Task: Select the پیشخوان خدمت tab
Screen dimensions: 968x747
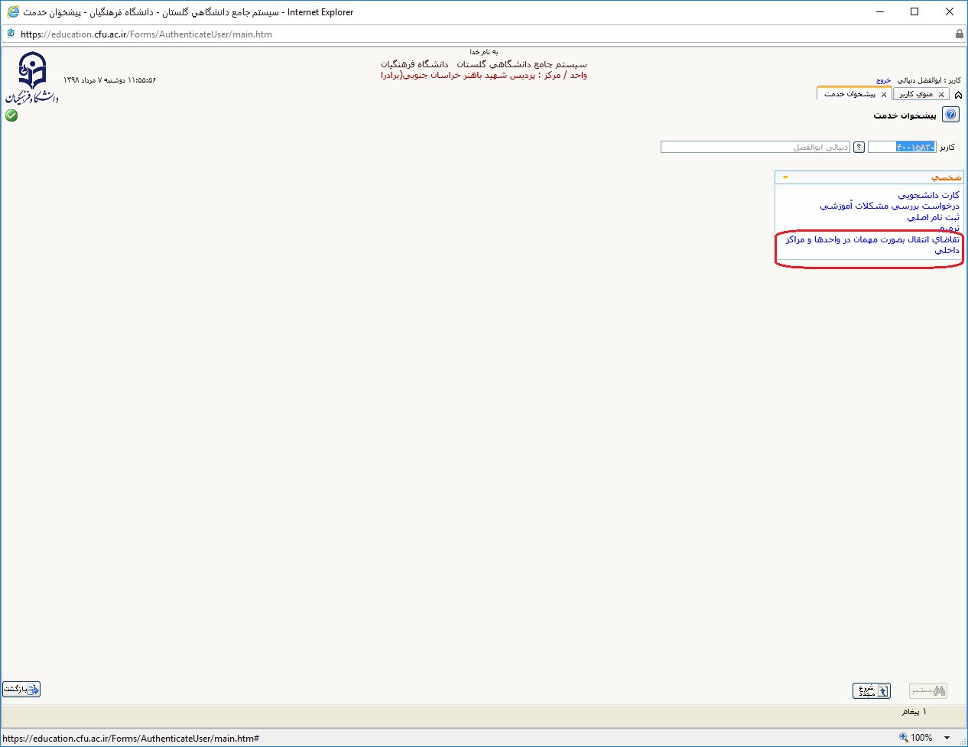Action: pos(849,94)
